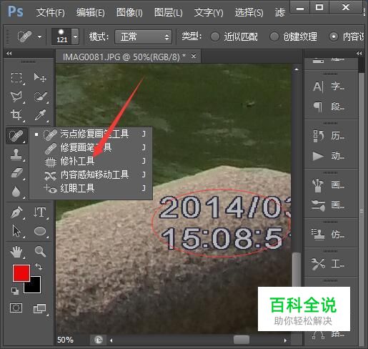Click the horizontal scrollbar right arrow
Image resolution: width=368 pixels, height=349 pixels.
285,340
